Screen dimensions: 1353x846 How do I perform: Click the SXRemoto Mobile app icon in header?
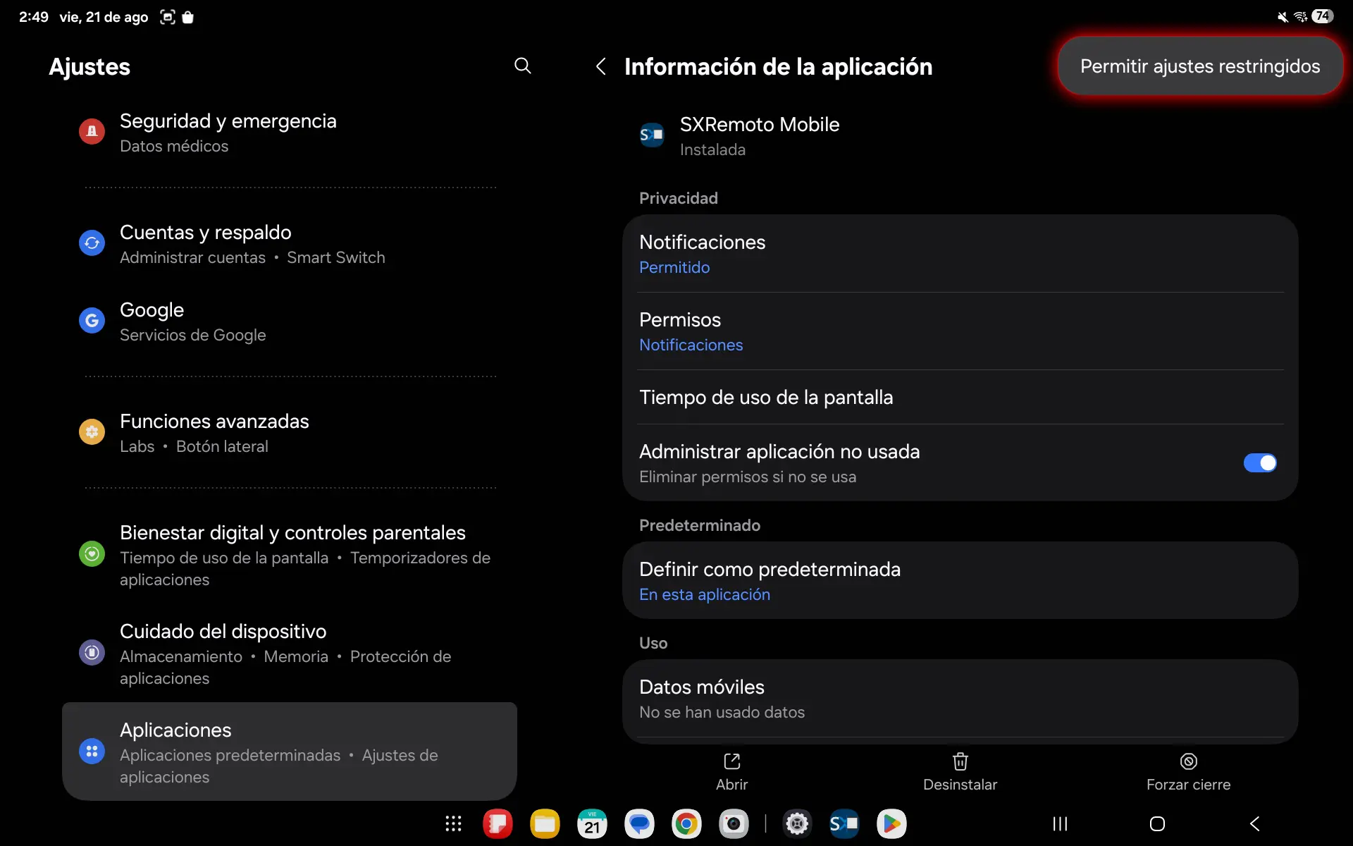point(651,135)
